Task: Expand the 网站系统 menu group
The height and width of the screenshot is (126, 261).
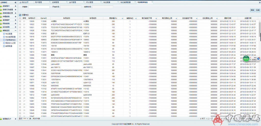Action: (x=16, y=24)
